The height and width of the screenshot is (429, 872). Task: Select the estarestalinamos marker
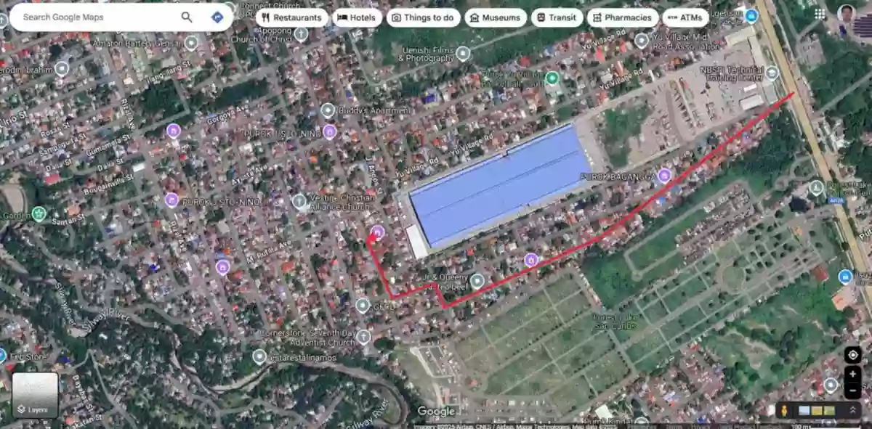point(259,356)
